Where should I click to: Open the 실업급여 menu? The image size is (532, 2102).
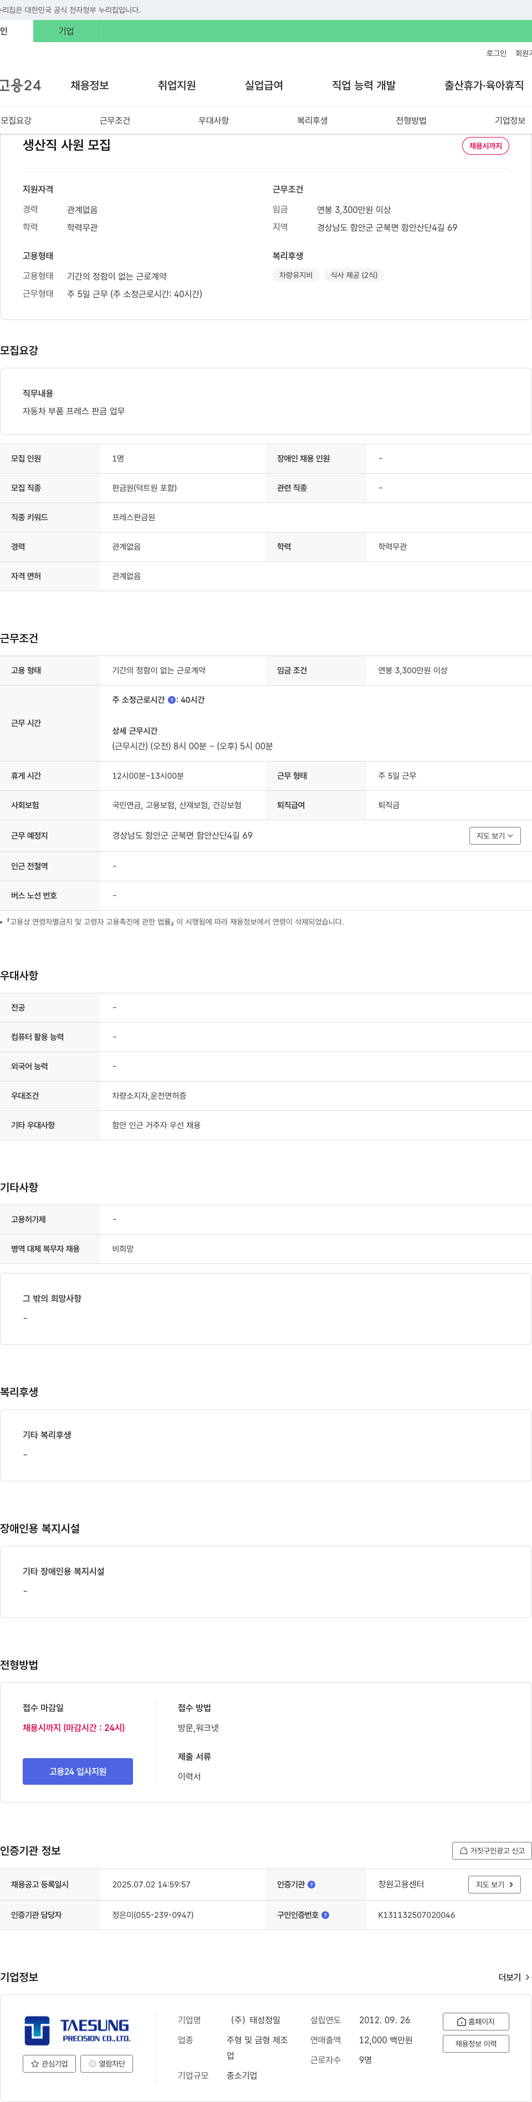pyautogui.click(x=264, y=85)
